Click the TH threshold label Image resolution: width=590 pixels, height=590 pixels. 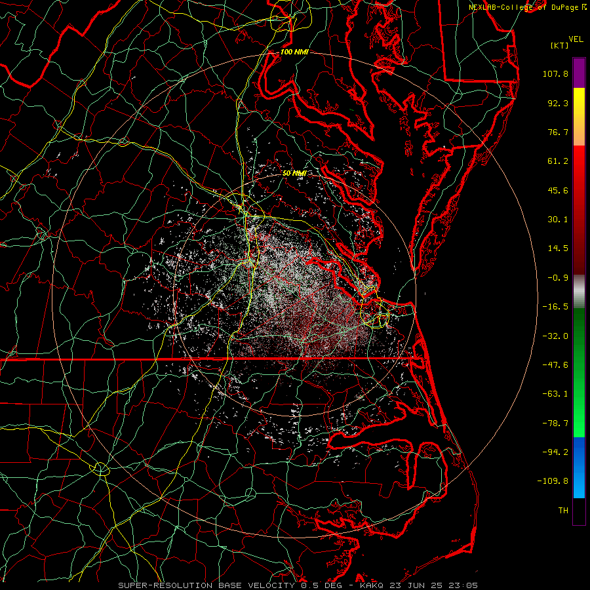pos(563,511)
